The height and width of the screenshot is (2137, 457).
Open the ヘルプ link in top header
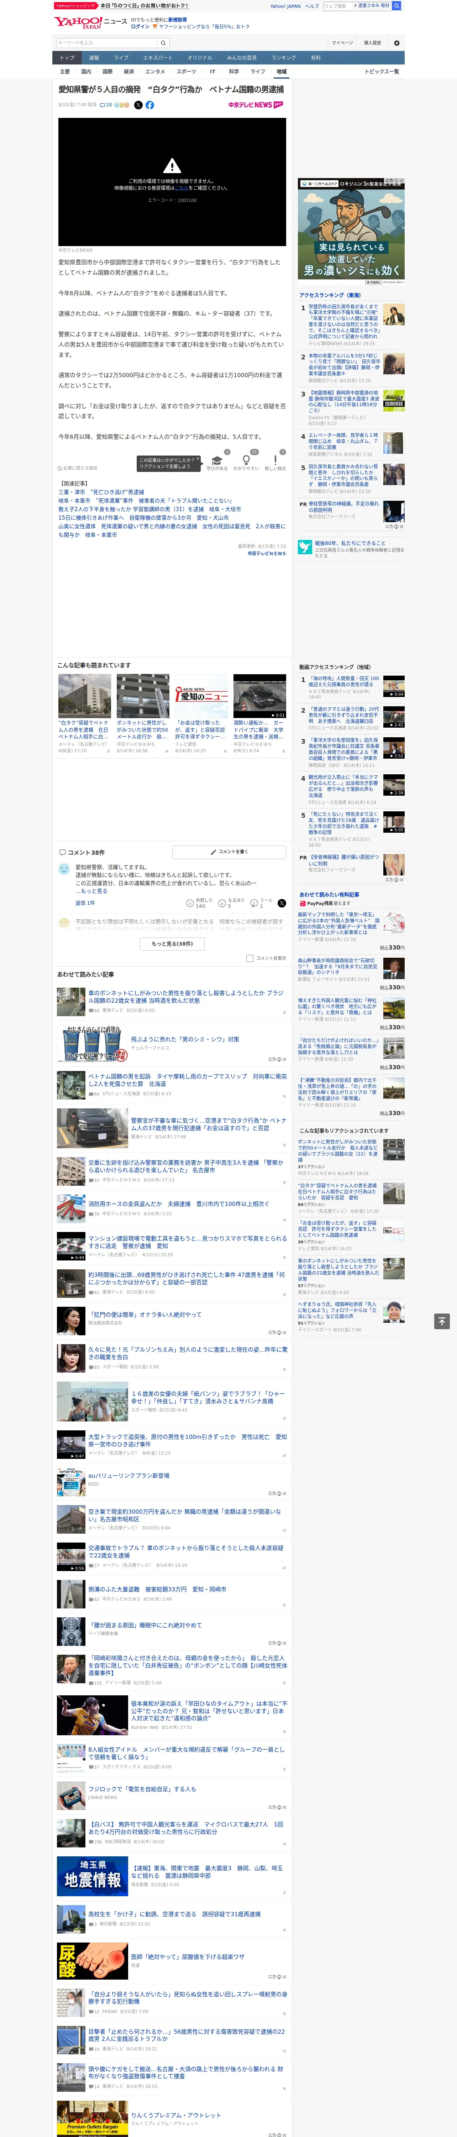click(x=312, y=6)
